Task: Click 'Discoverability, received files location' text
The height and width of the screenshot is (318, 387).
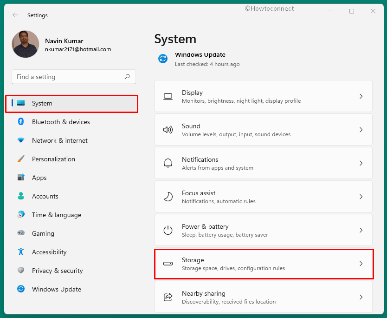Action: pos(229,302)
